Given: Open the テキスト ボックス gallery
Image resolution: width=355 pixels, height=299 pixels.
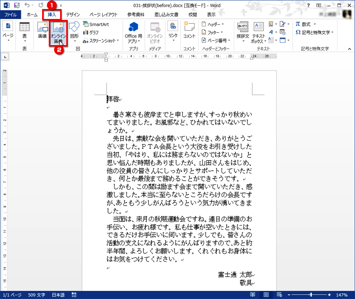Looking at the screenshot, I should (258, 32).
